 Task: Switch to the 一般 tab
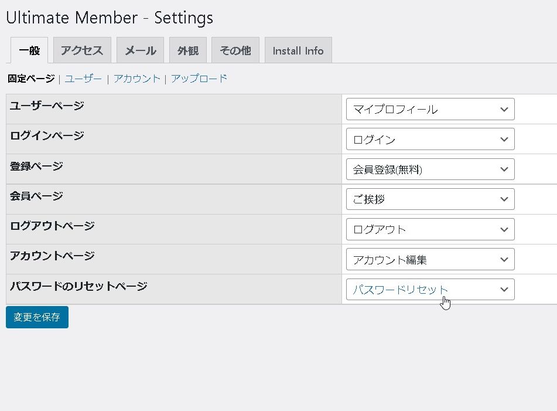point(29,50)
